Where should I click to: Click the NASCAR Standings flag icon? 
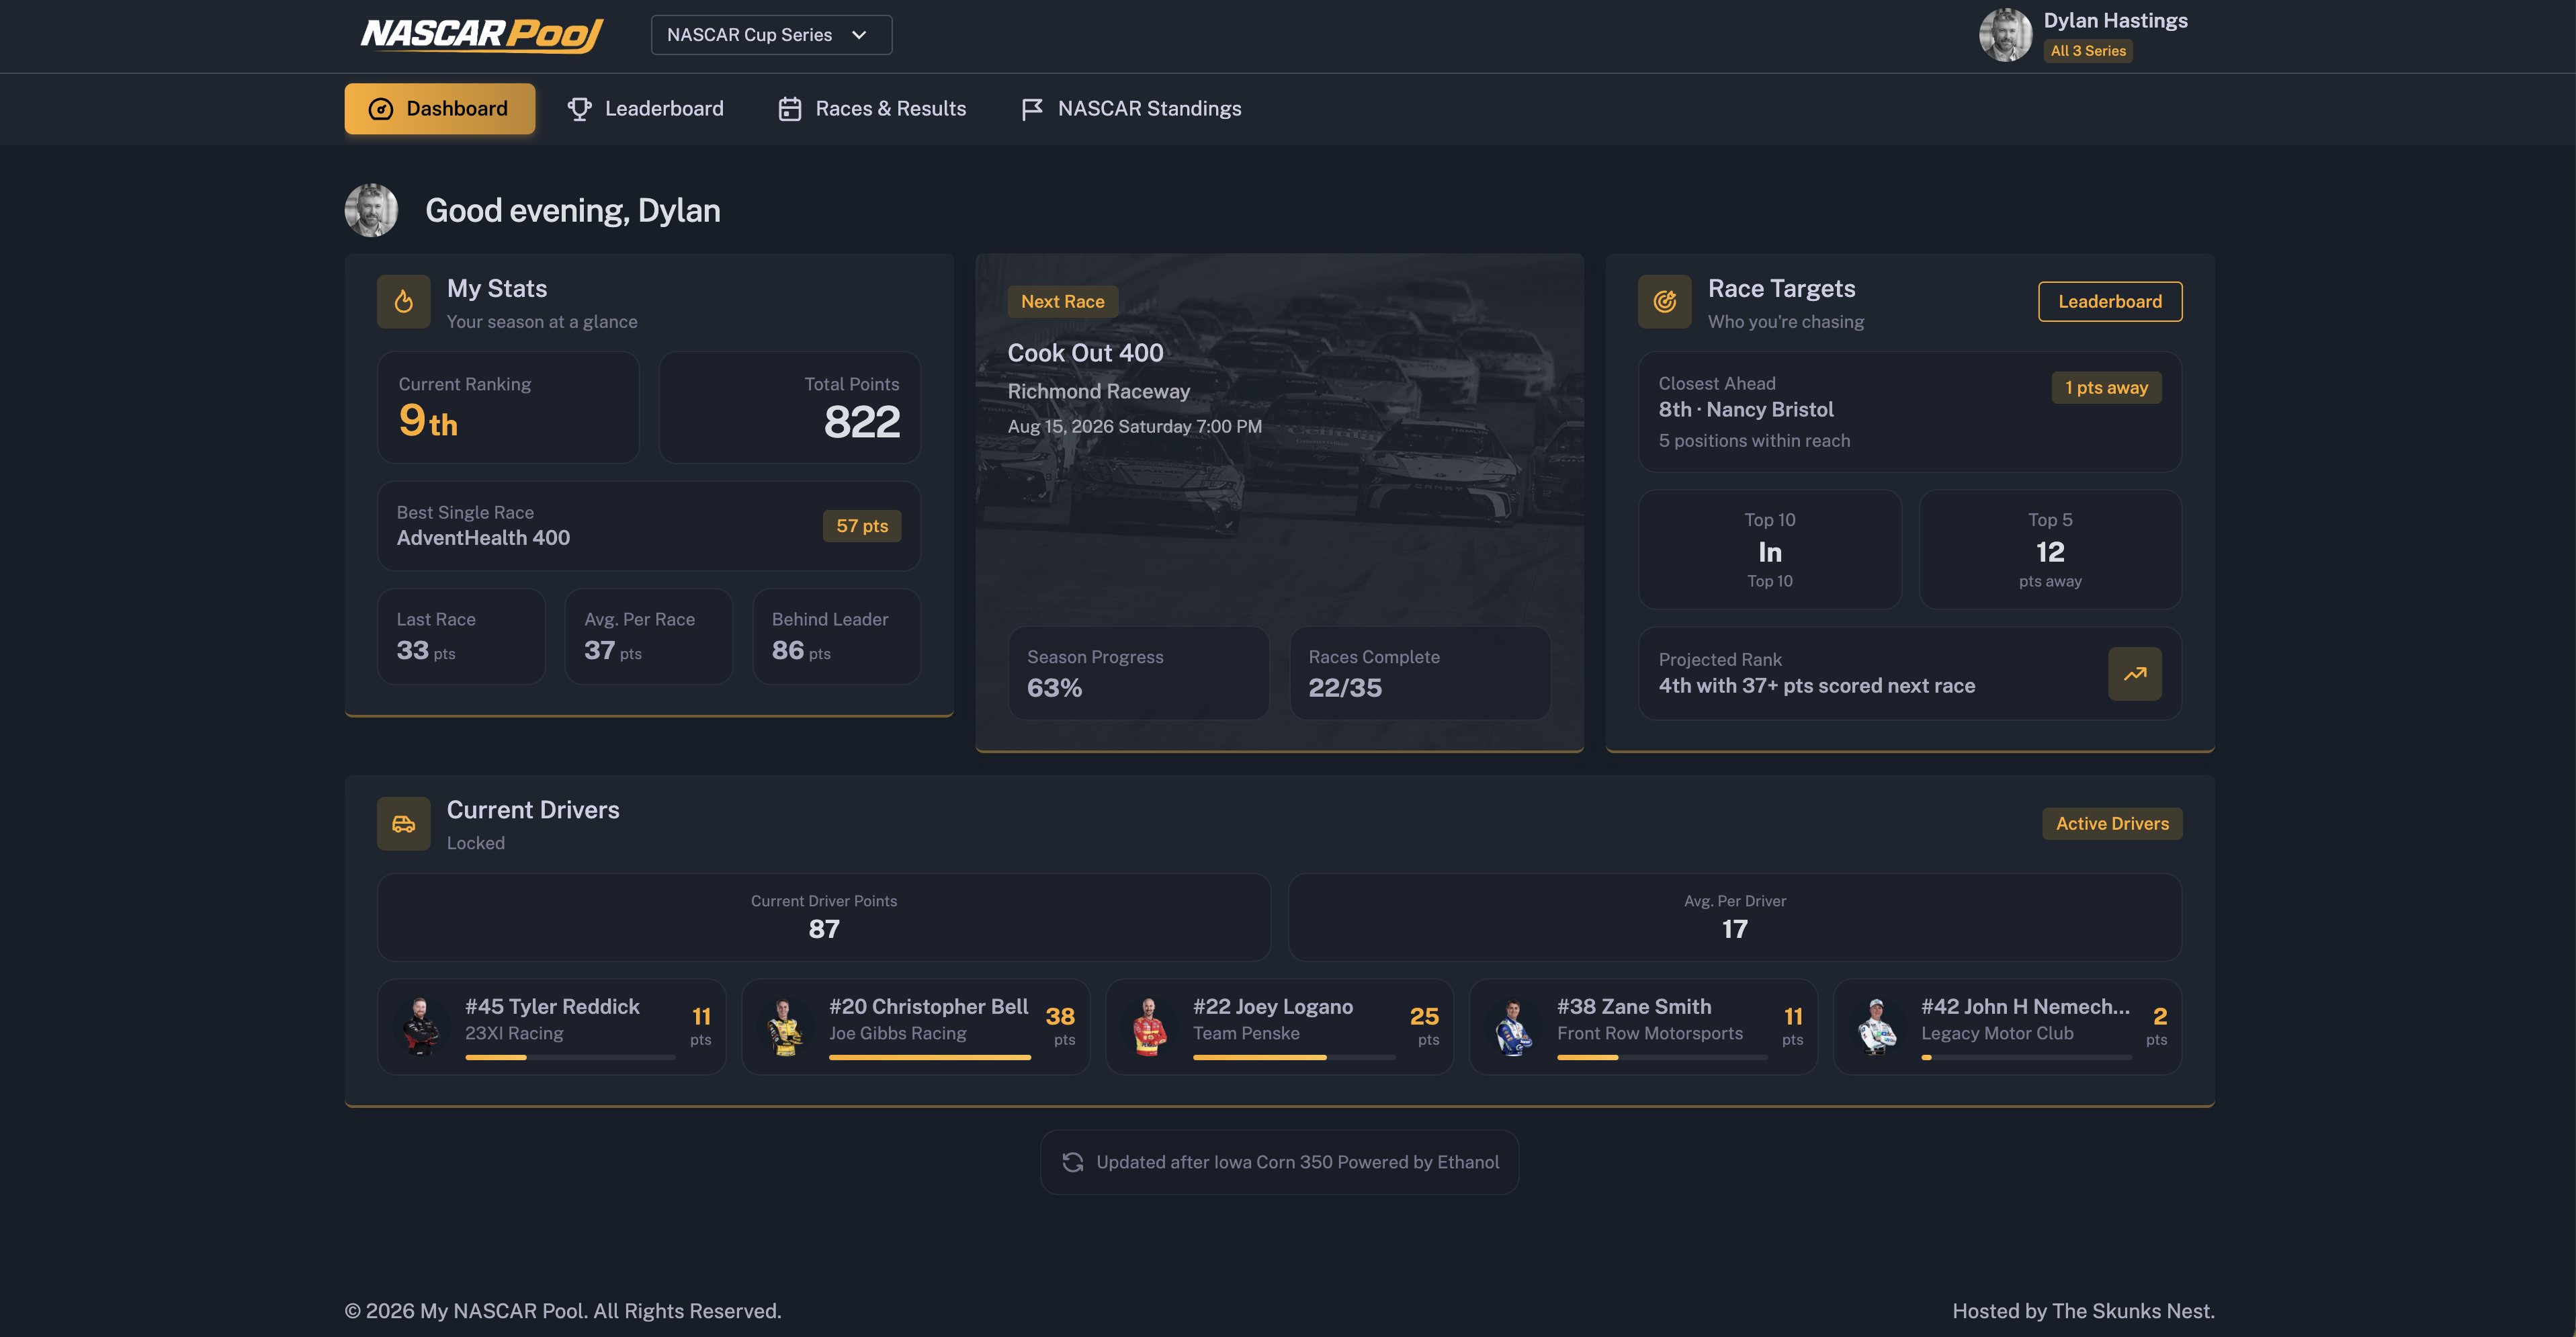coord(1032,109)
